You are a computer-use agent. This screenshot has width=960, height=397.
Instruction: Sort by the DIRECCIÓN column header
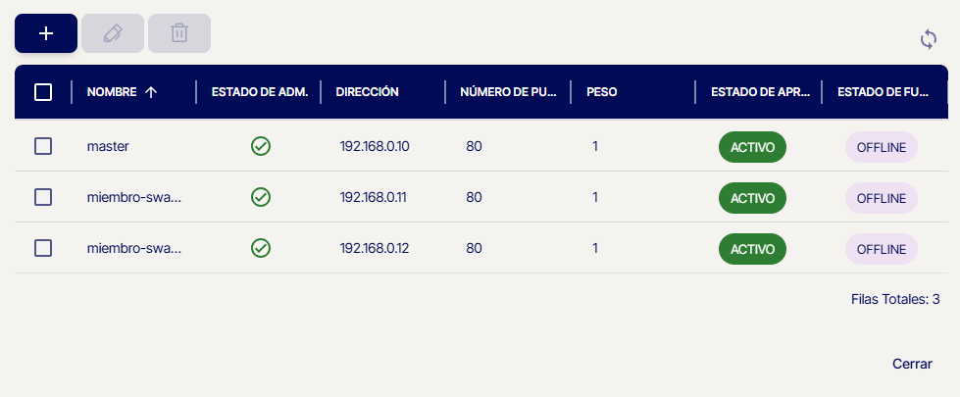367,92
